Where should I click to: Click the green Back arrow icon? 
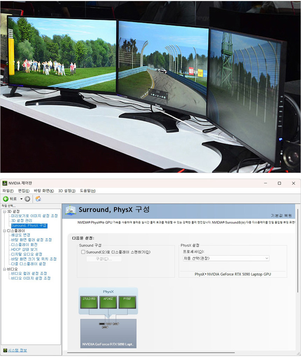[x=6, y=199]
